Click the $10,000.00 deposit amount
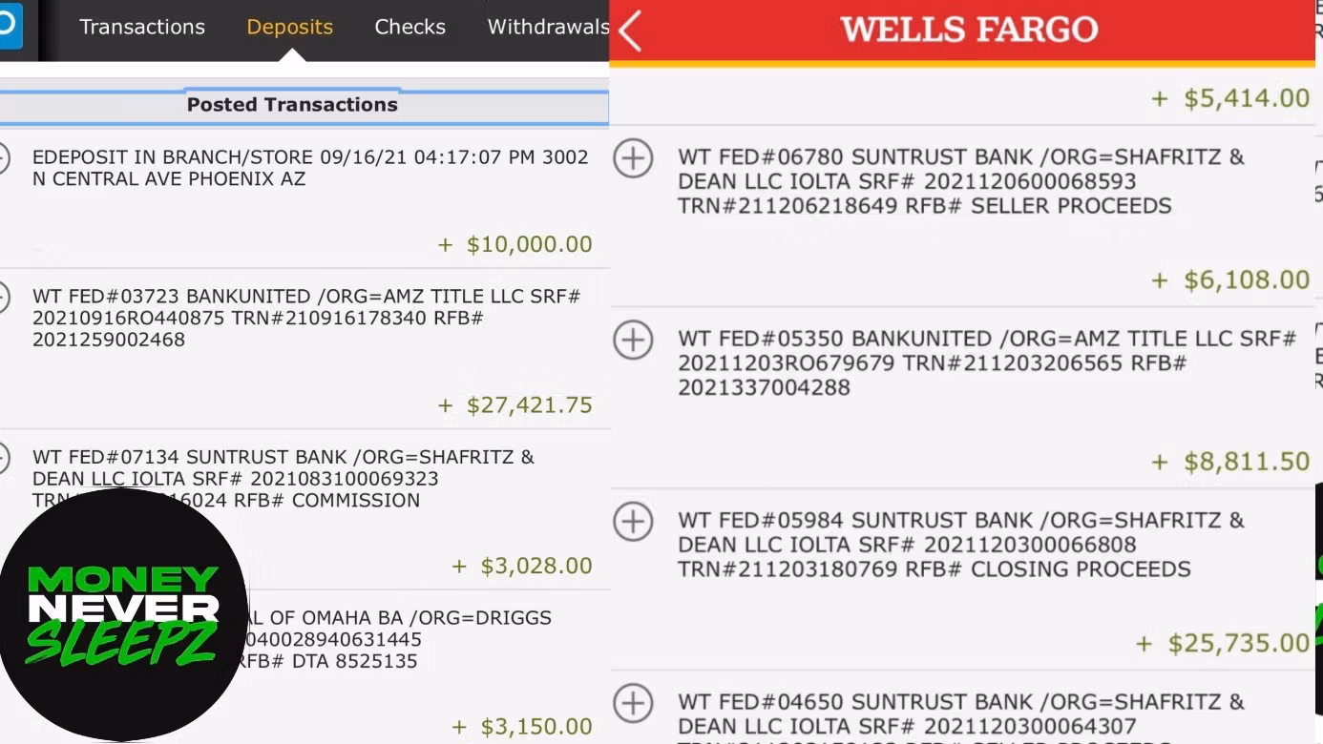Viewport: 1323px width, 744px height. click(x=529, y=244)
